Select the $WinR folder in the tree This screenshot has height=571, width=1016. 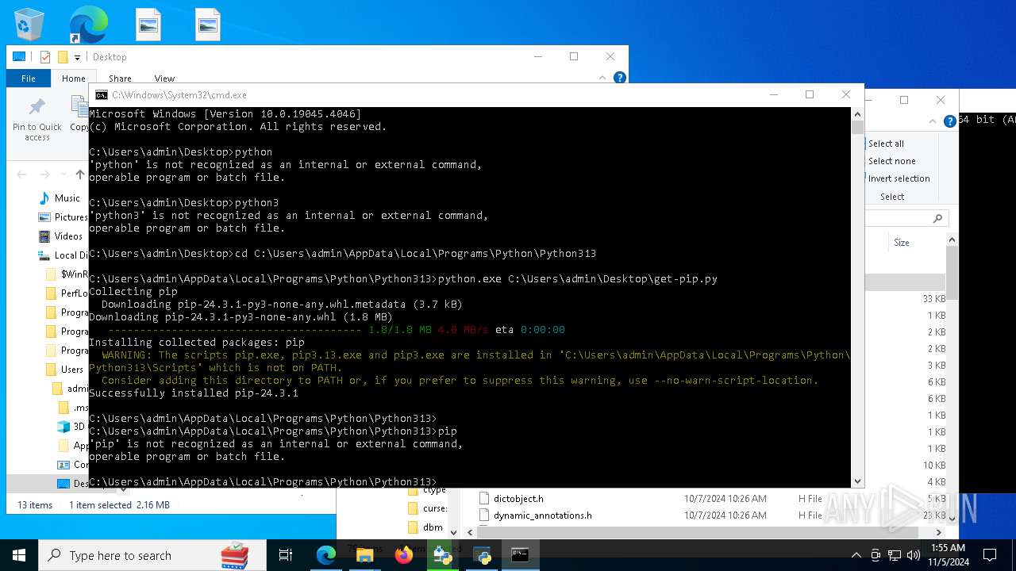67,274
